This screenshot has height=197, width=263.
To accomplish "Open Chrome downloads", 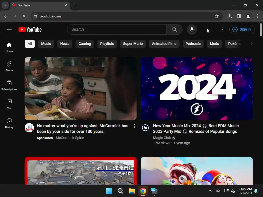I will 230,16.
